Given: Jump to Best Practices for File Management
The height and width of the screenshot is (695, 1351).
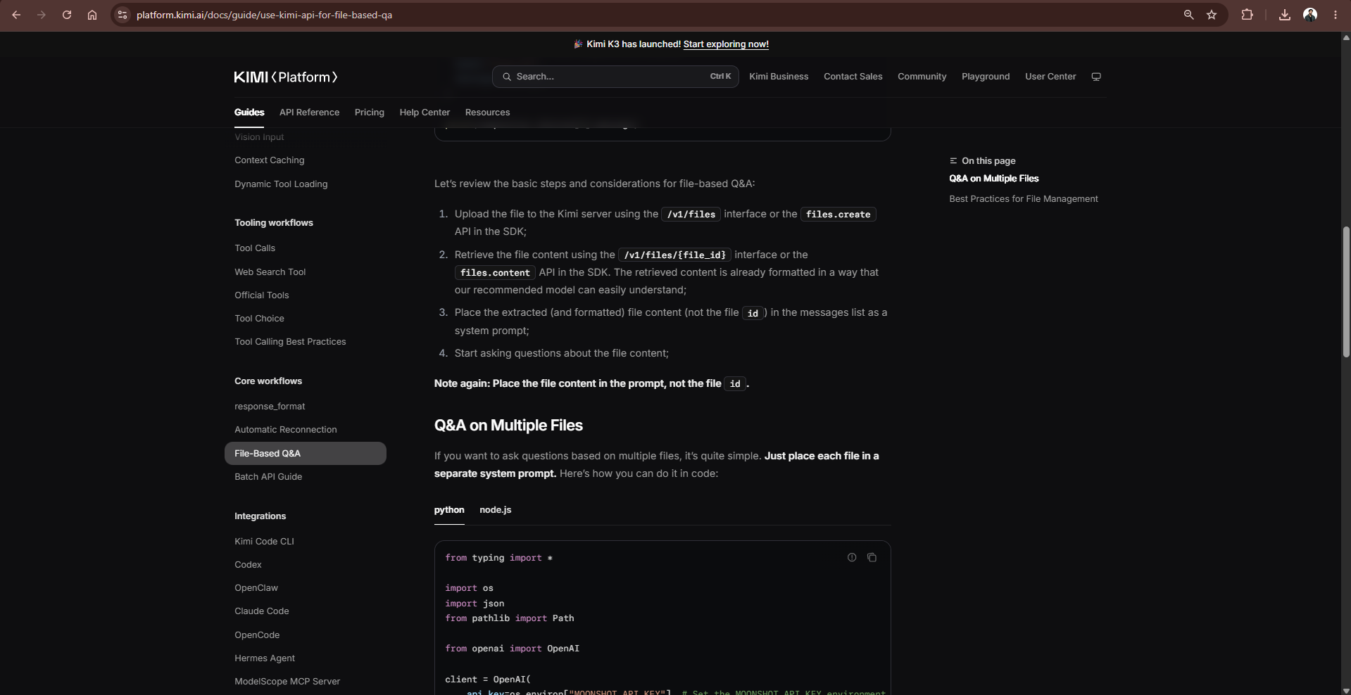Looking at the screenshot, I should tap(1023, 199).
